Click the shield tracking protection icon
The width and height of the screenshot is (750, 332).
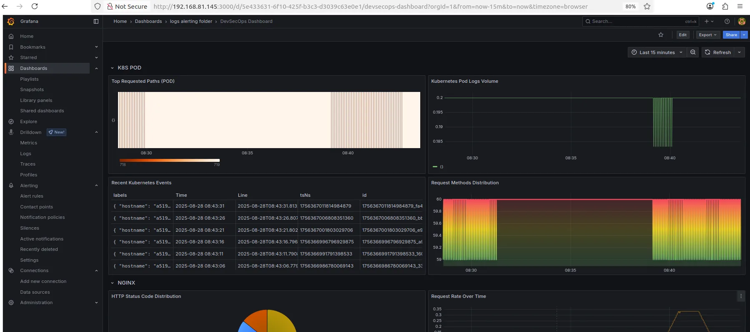(x=98, y=6)
